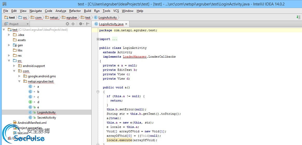Screen dimensions: 302x145
Task: Open the Window menu
Action: point(128,11)
